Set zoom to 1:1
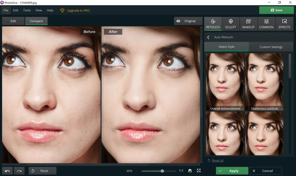 click(181, 171)
